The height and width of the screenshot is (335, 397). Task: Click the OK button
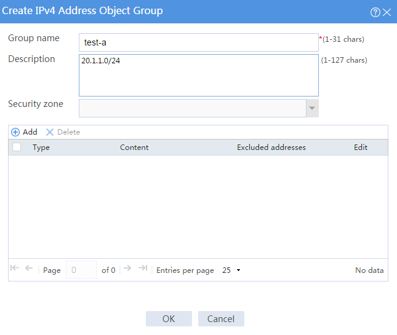point(169,318)
